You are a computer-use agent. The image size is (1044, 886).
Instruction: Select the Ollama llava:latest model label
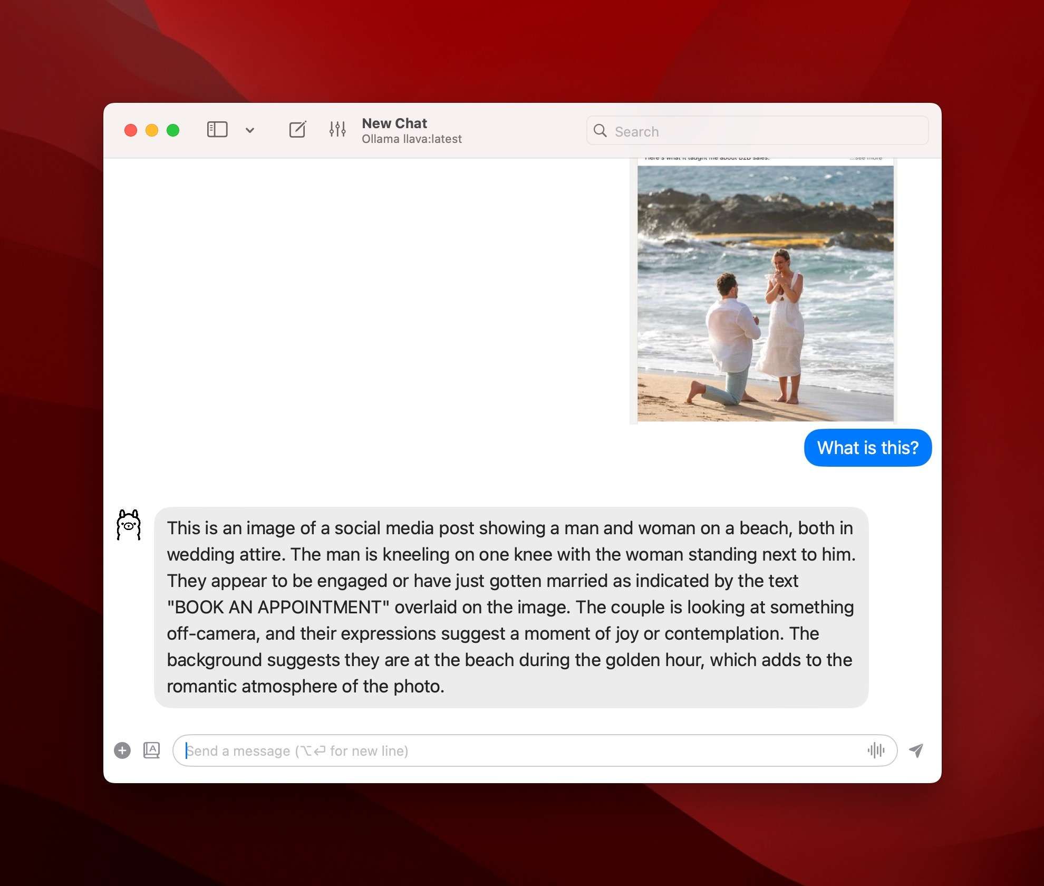[x=412, y=139]
